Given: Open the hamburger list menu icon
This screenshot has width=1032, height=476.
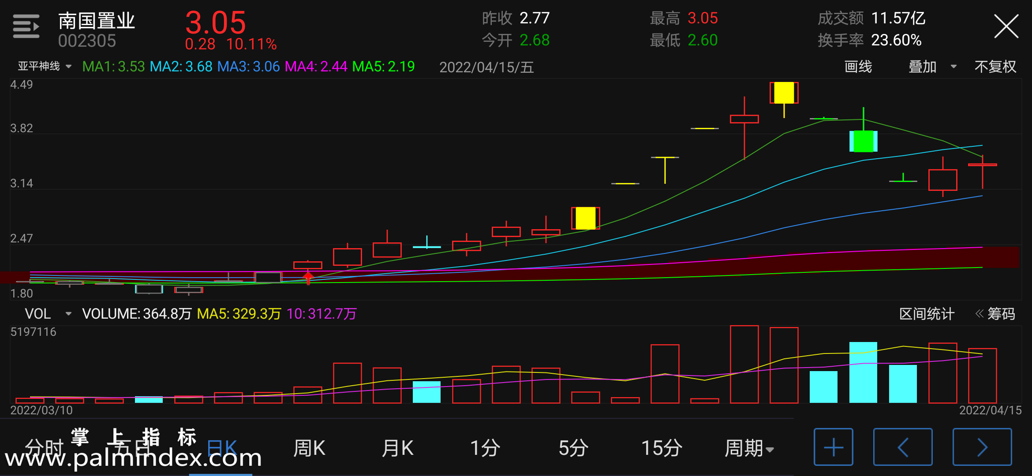Looking at the screenshot, I should pos(26,26).
